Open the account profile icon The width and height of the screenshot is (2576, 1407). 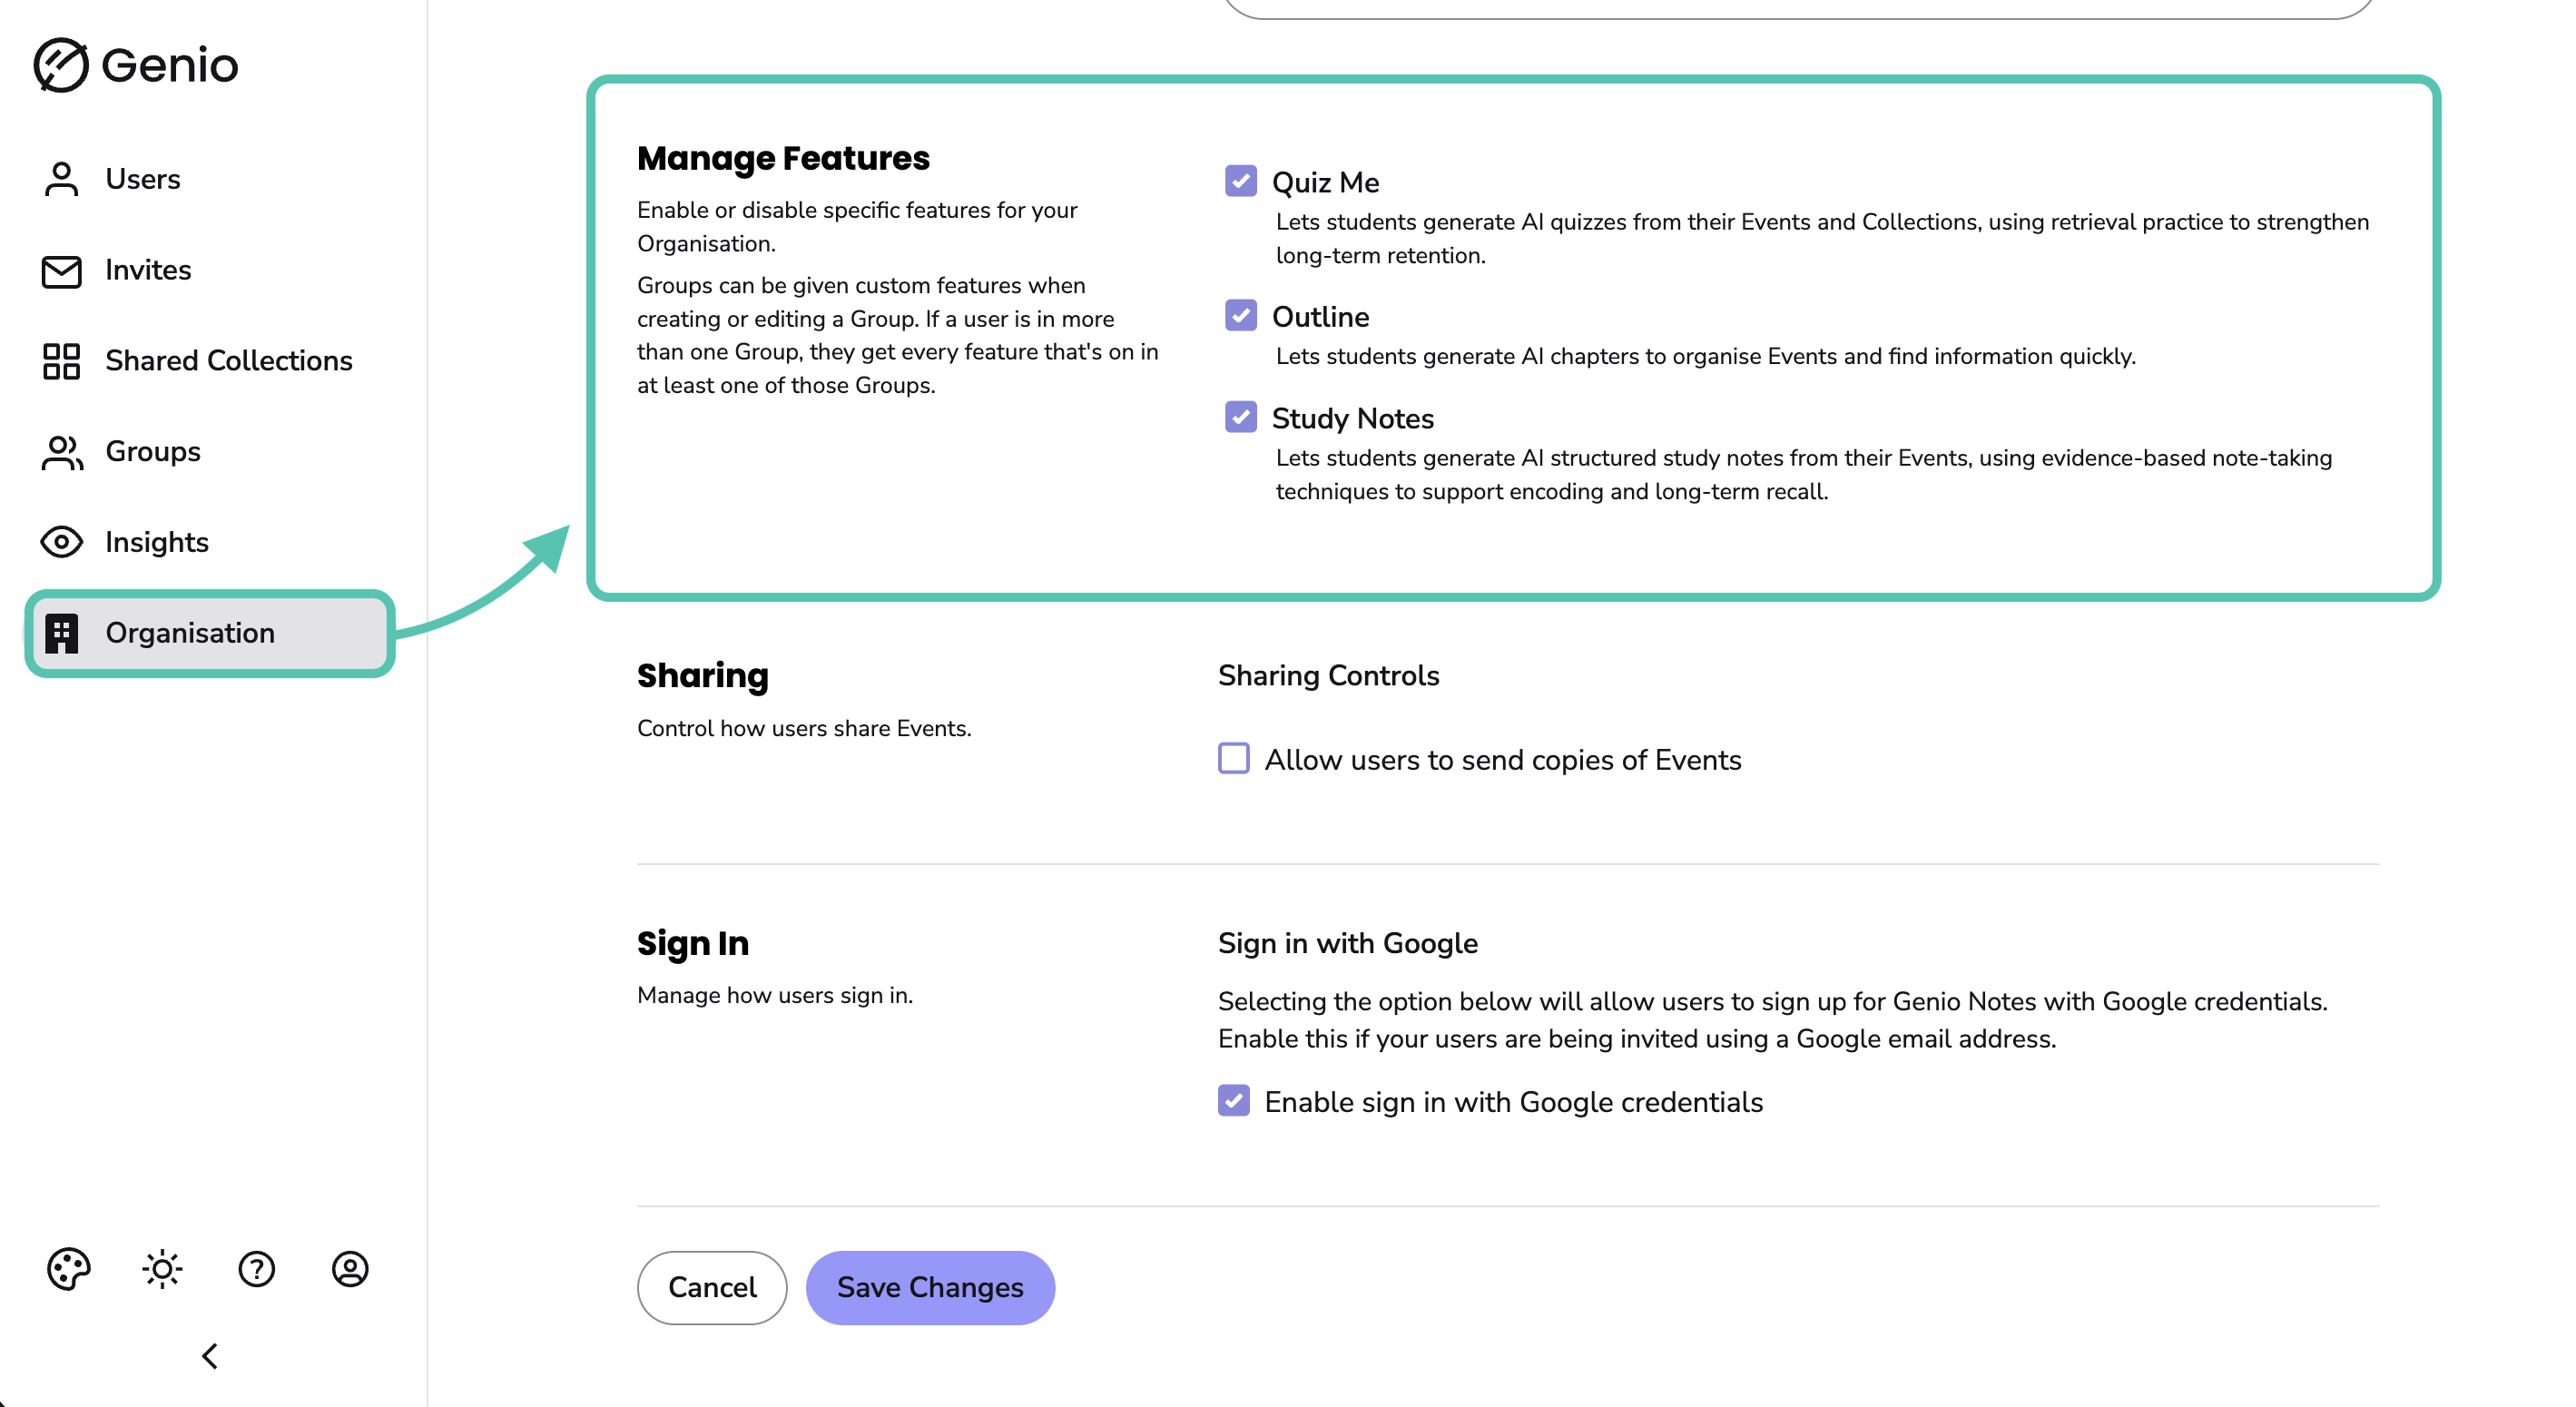pos(350,1269)
